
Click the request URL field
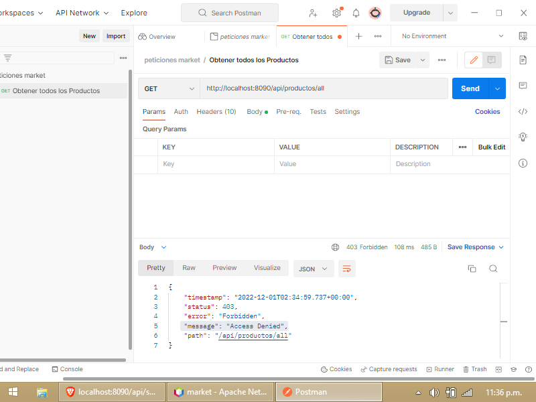[x=324, y=88]
